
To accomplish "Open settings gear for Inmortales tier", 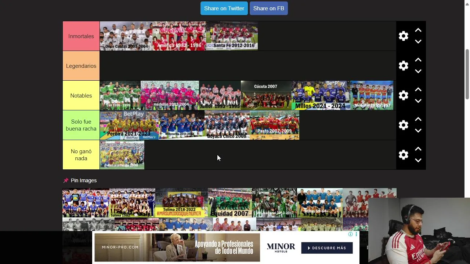I will coord(403,36).
